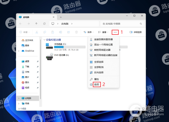Viewport: 169px width, 122px height.
Task: Select 属性 (Properties) in the overflow menu
Action: tap(96, 79)
